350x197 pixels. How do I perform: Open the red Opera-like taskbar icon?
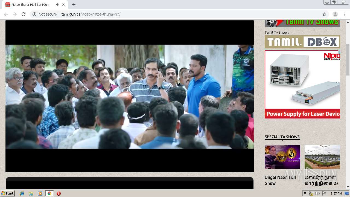point(59,193)
